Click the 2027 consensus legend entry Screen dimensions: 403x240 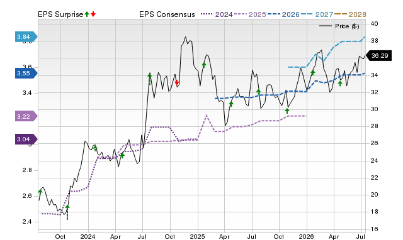(317, 14)
